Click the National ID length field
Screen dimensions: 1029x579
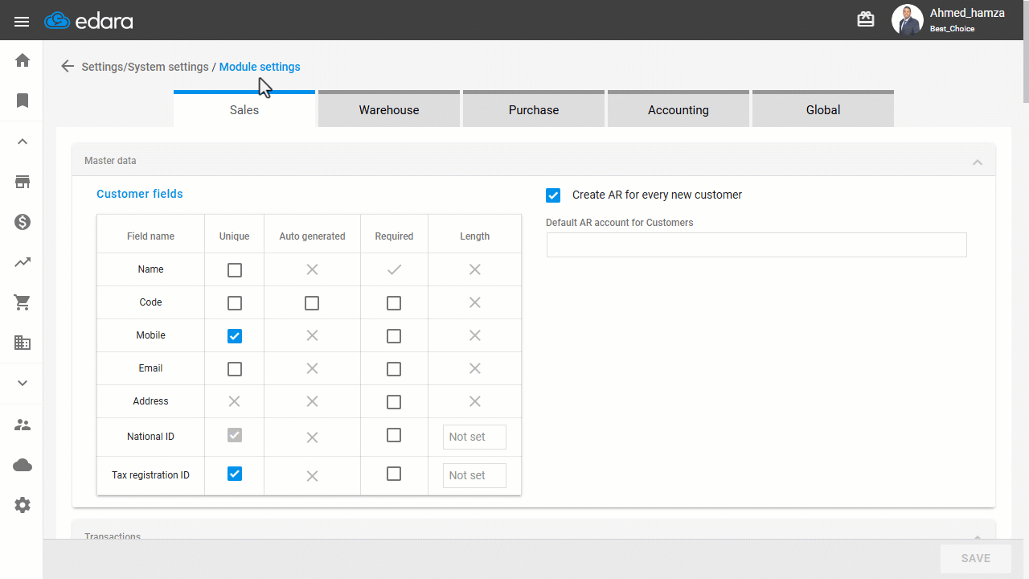474,437
